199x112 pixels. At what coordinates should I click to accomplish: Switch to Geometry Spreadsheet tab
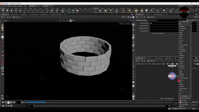coord(56,14)
